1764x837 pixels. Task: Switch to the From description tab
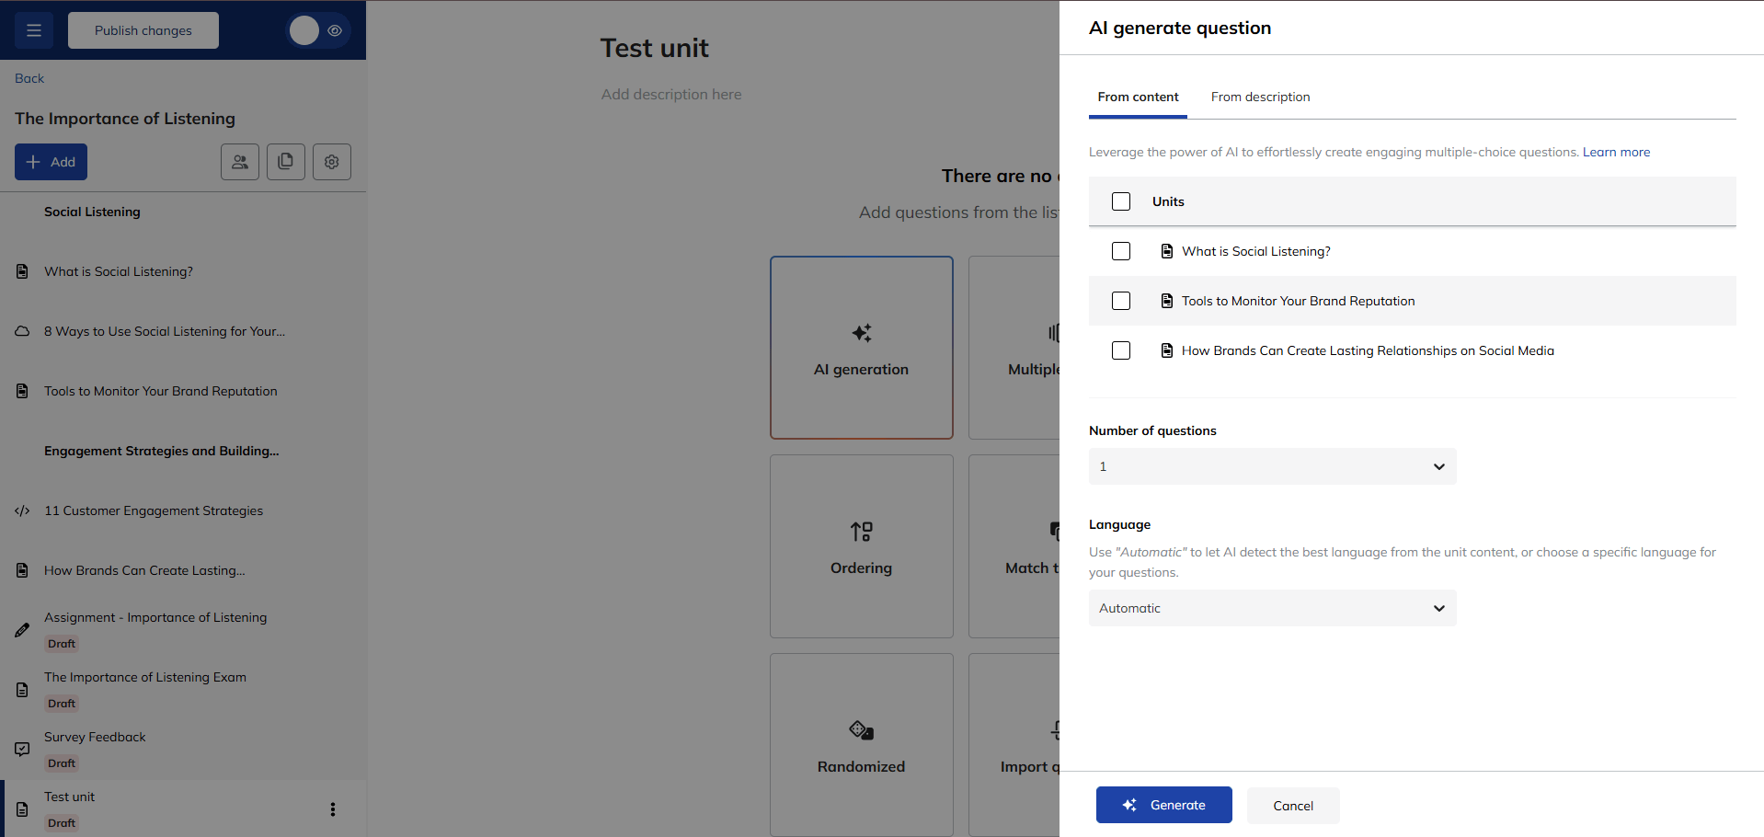pyautogui.click(x=1260, y=97)
